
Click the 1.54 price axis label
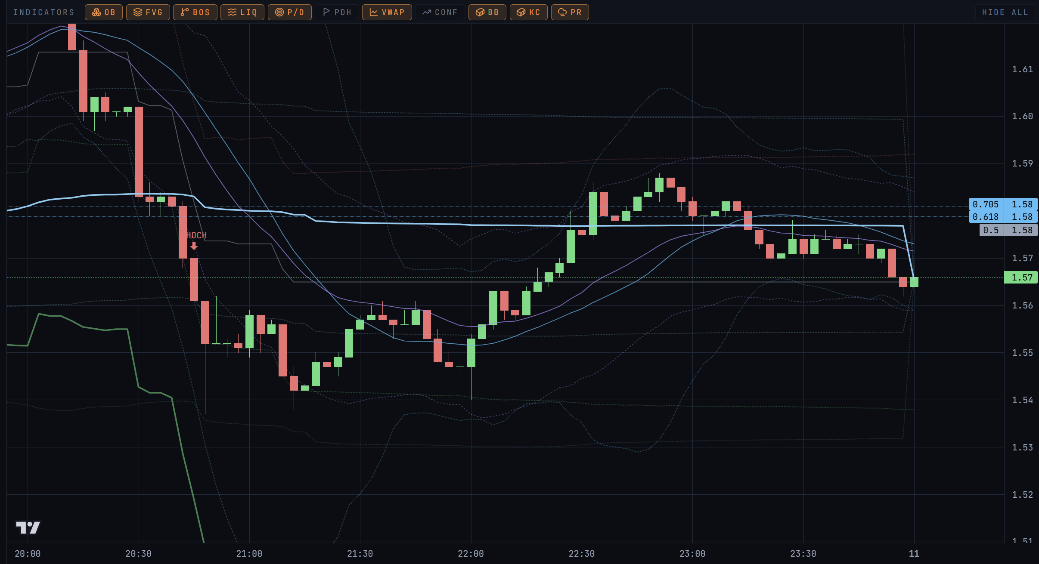[x=1022, y=400]
